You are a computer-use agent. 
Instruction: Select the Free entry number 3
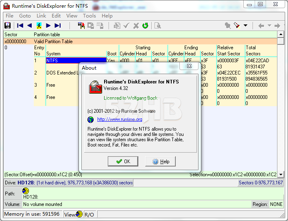click(51, 85)
